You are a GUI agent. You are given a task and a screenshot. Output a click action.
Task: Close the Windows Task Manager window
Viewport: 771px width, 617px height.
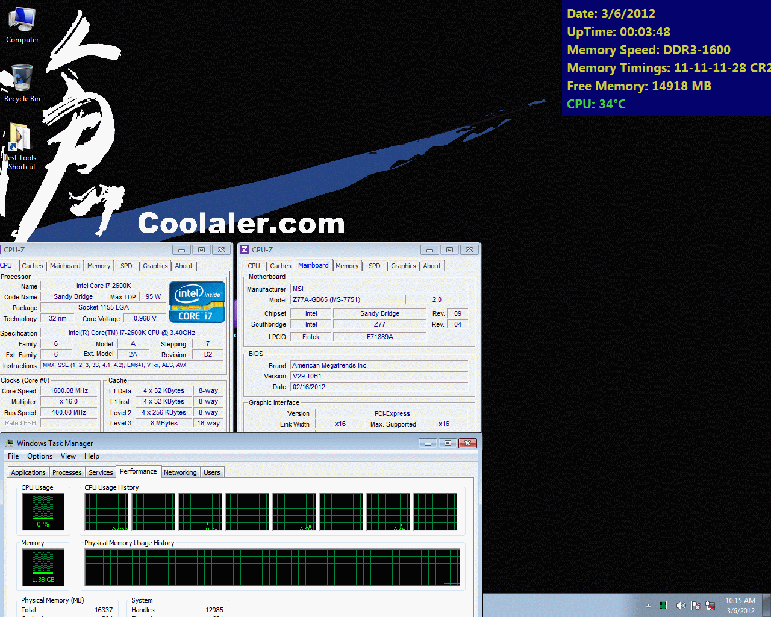coord(467,443)
